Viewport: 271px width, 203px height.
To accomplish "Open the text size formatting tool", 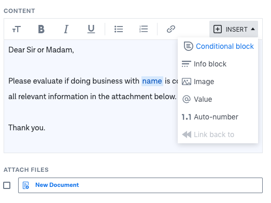I will pos(17,29).
